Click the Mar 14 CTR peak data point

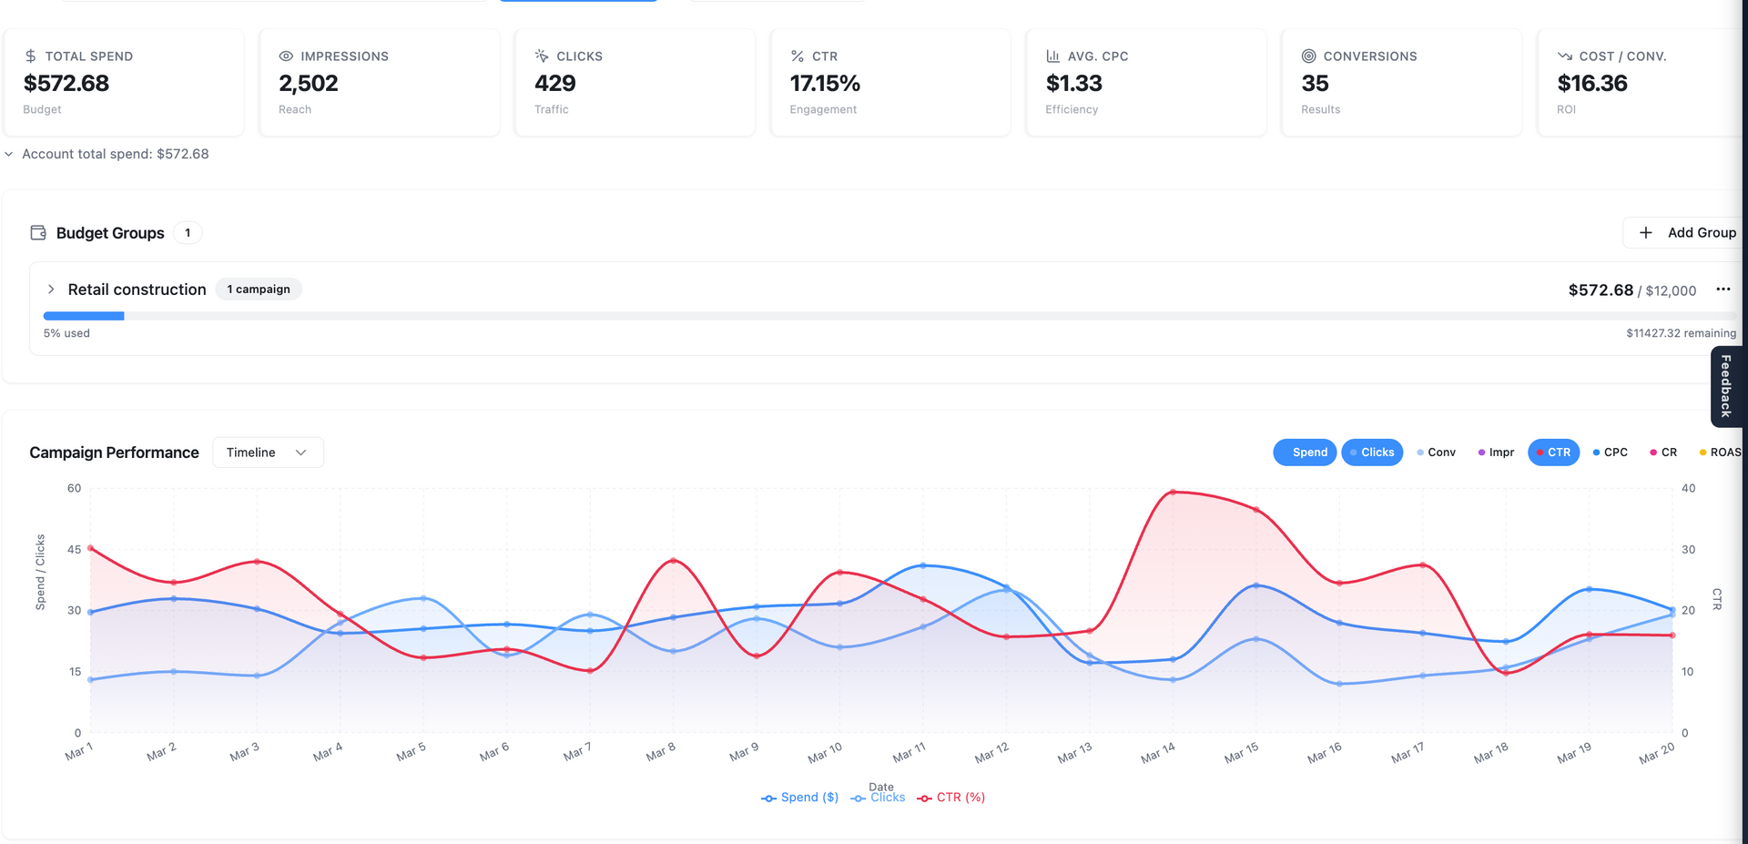(x=1173, y=492)
